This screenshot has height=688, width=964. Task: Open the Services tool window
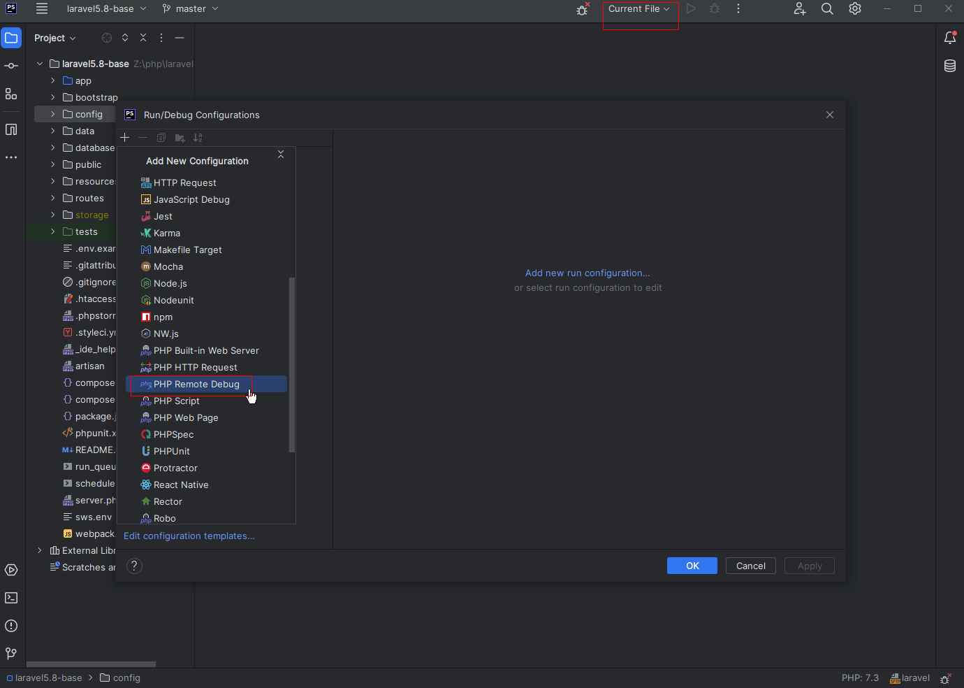tap(11, 570)
